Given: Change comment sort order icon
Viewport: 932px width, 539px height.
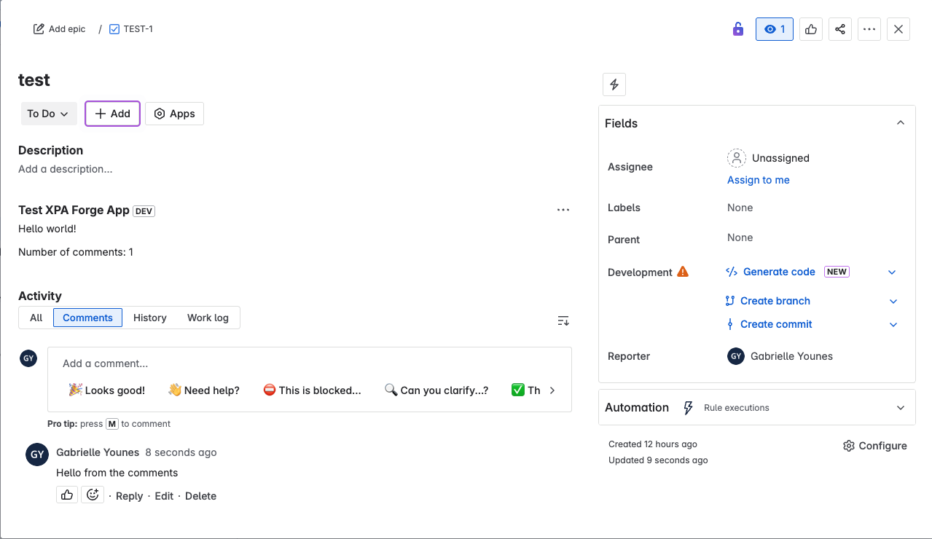Looking at the screenshot, I should [x=562, y=320].
